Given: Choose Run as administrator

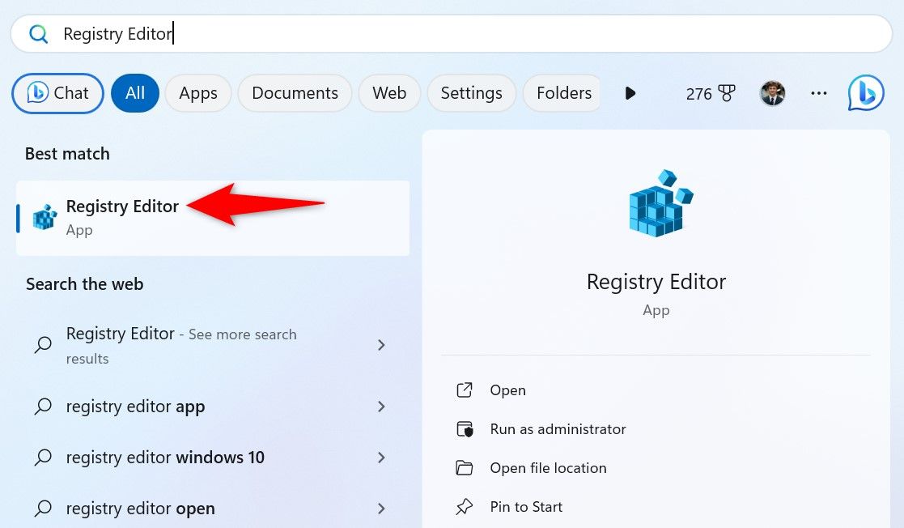Looking at the screenshot, I should tap(558, 429).
